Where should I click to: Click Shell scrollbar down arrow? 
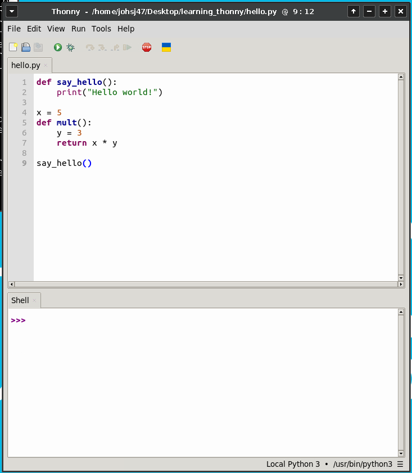pos(401,453)
